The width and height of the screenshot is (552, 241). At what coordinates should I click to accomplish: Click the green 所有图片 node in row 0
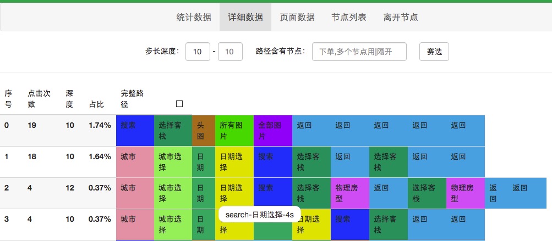[234, 131]
